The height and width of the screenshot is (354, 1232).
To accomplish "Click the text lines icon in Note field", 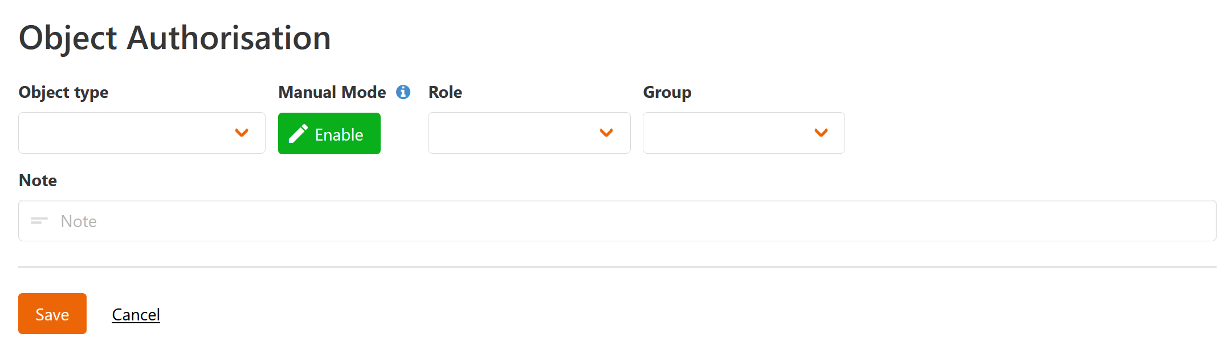I will [x=39, y=221].
